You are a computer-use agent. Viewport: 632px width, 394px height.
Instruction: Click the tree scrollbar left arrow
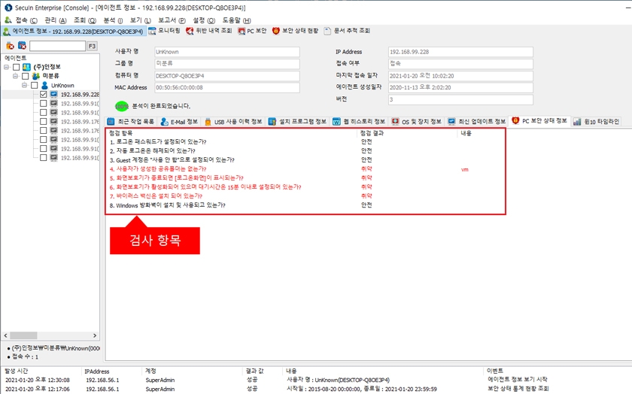(6, 335)
